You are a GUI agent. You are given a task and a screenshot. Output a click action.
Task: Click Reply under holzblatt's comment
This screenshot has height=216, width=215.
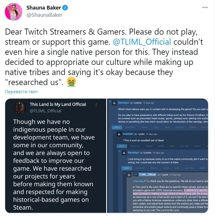click(x=122, y=146)
